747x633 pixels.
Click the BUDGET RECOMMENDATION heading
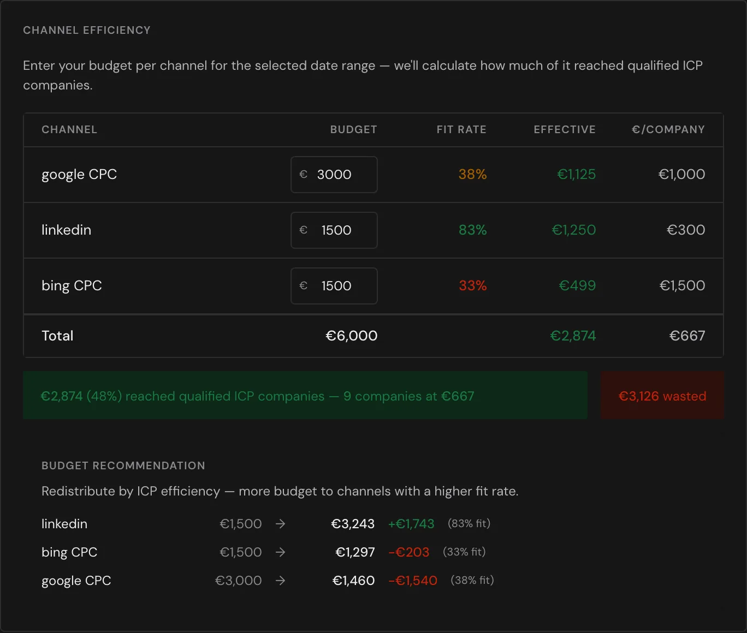coord(123,466)
